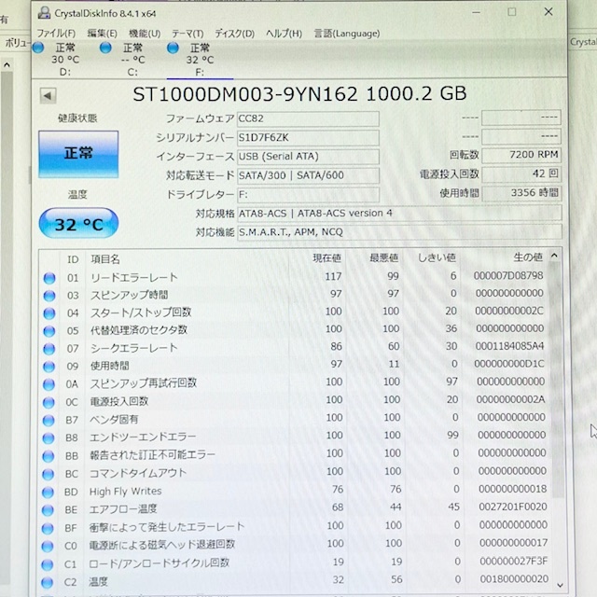Click the status icon for ID 09 row
Screen dimensions: 597x597
tap(49, 367)
